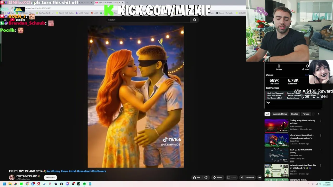
Task: Select the Animated films filter chip
Action: coord(280,114)
